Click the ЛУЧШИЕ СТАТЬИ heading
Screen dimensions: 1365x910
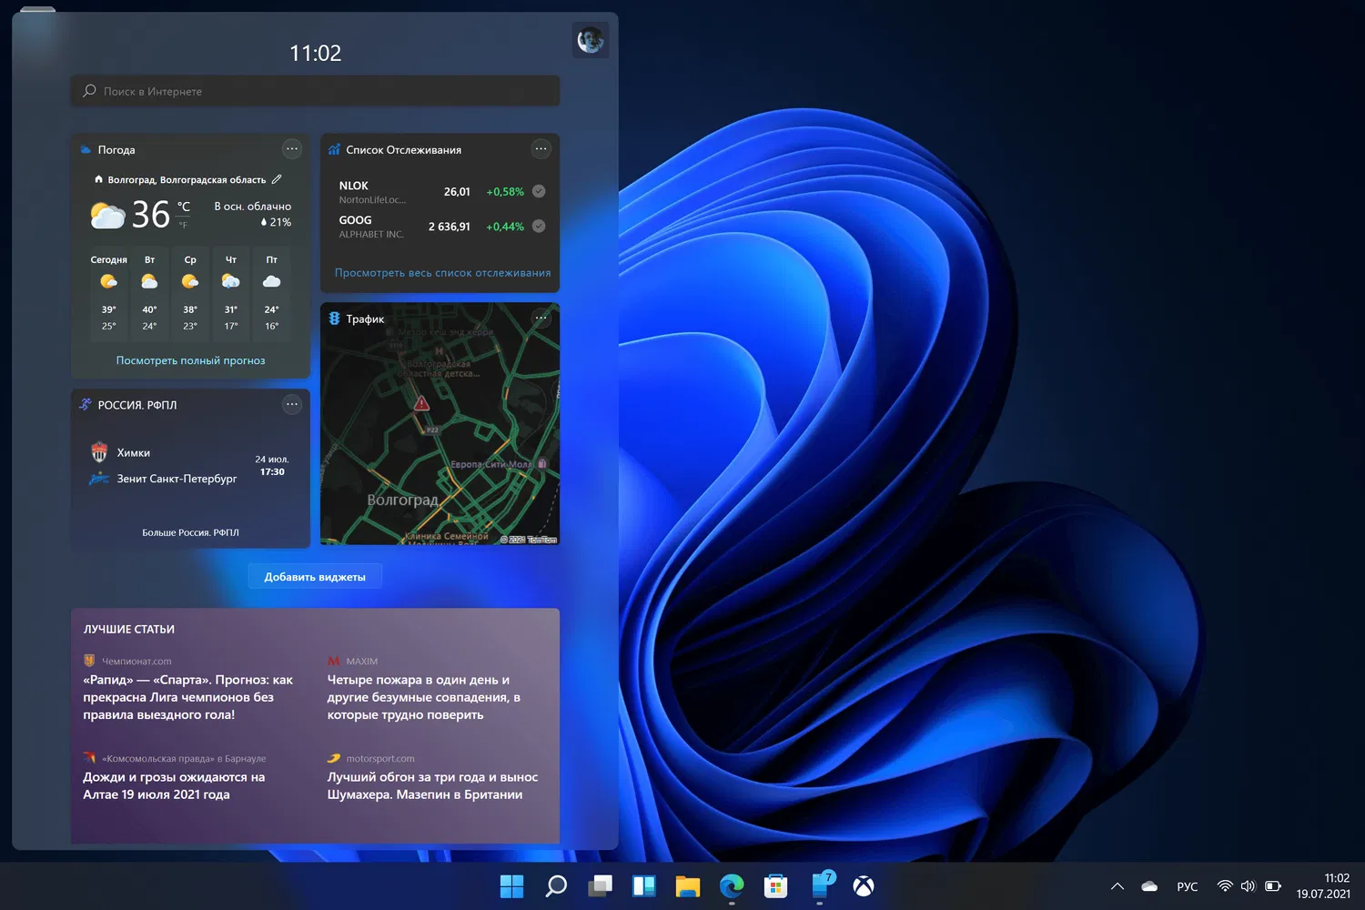pyautogui.click(x=129, y=630)
